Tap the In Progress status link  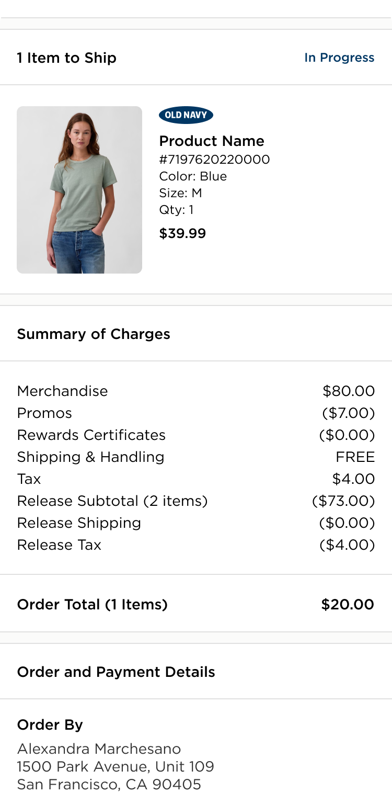[x=339, y=58]
